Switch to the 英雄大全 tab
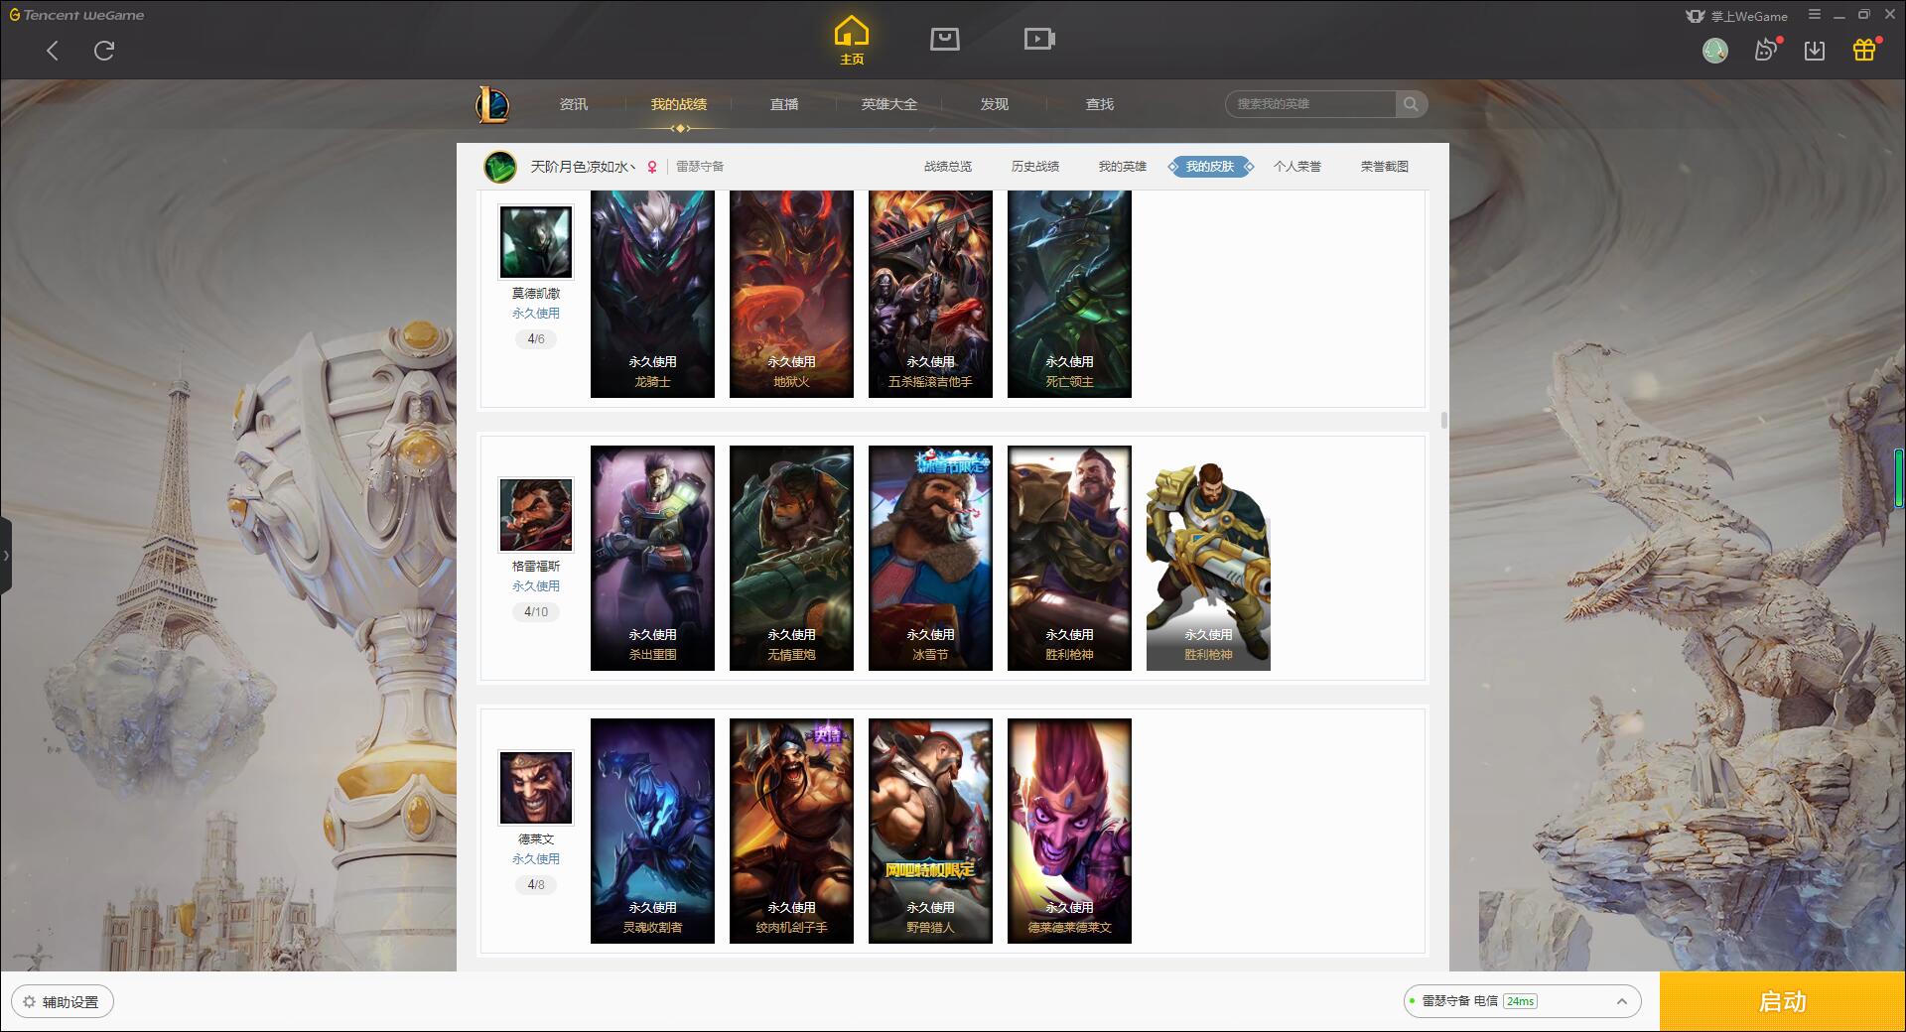1906x1032 pixels. pos(889,104)
